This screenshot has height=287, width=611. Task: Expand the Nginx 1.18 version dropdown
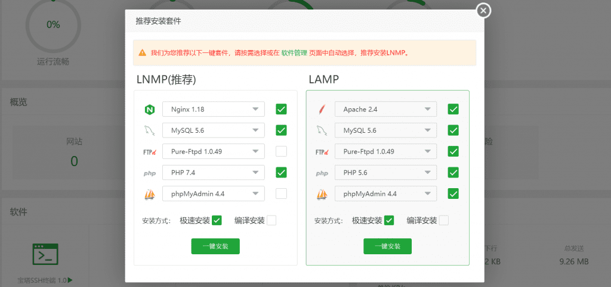(x=213, y=109)
